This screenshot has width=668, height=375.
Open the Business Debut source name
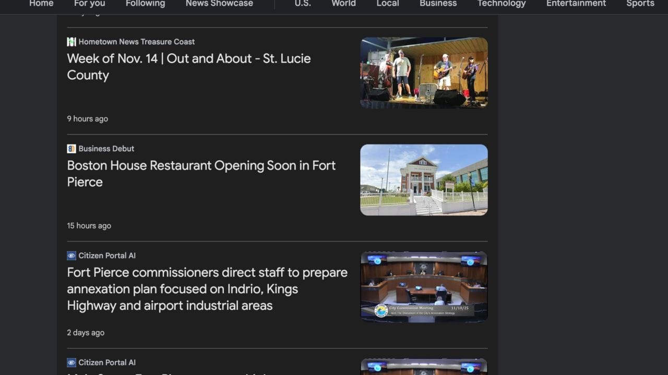click(106, 149)
